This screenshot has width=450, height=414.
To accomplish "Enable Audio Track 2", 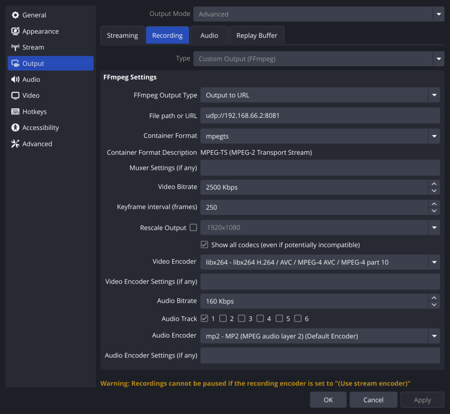I will [x=223, y=318].
